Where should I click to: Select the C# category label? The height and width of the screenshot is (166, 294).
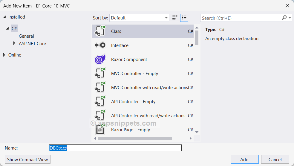[14, 28]
